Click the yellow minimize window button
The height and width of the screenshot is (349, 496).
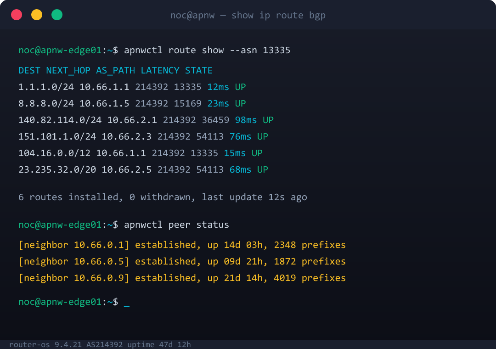(x=37, y=15)
